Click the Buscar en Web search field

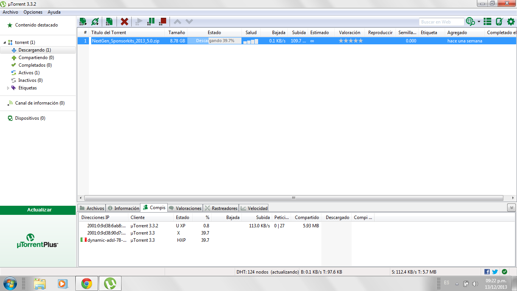point(441,22)
